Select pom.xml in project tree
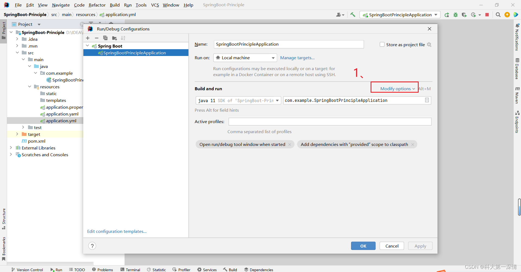The image size is (521, 272). (36, 141)
